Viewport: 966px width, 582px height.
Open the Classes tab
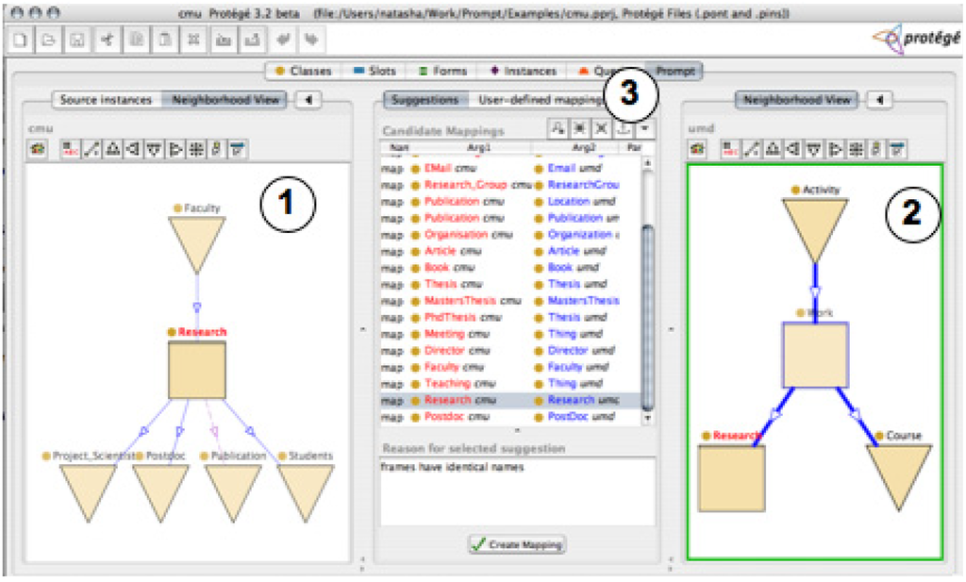tap(303, 71)
